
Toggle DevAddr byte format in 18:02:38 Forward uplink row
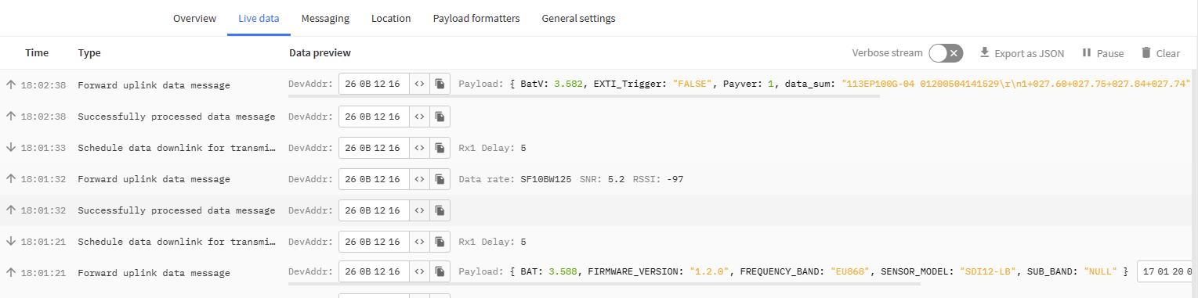point(419,84)
